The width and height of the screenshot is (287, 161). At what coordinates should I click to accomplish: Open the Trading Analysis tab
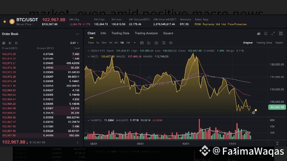tap(146, 33)
